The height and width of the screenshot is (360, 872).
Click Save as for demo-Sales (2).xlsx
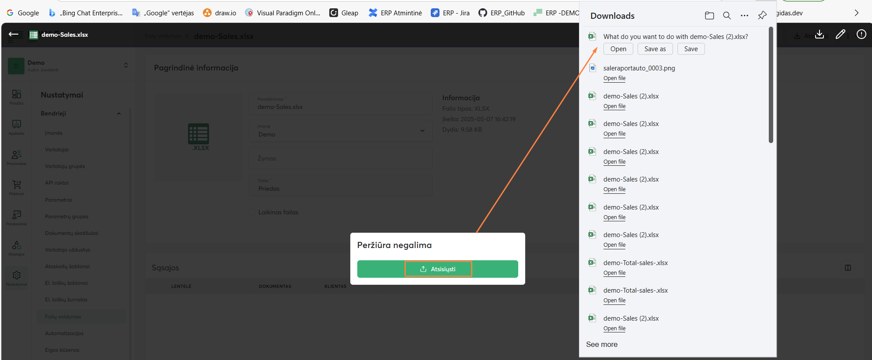coord(655,49)
